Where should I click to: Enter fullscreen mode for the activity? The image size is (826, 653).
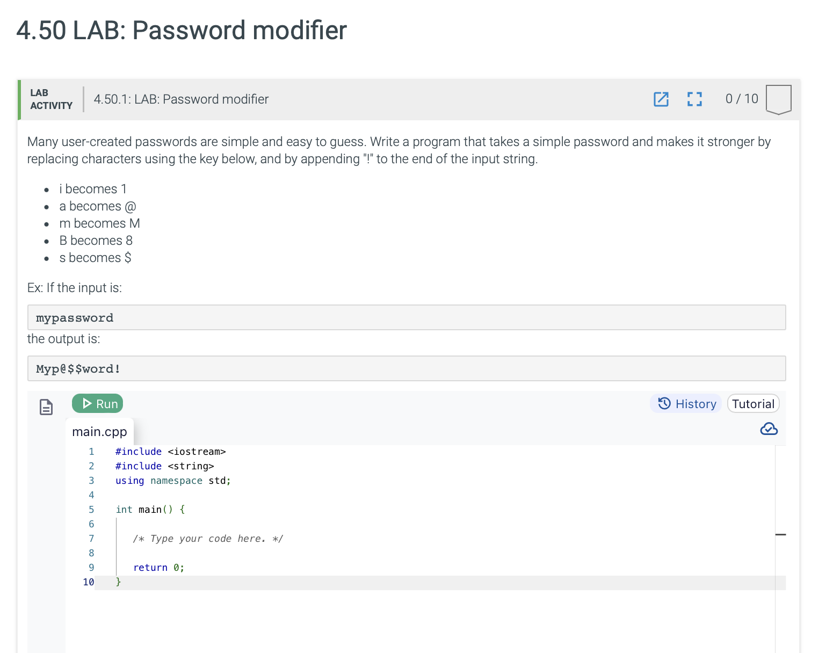[x=694, y=99]
